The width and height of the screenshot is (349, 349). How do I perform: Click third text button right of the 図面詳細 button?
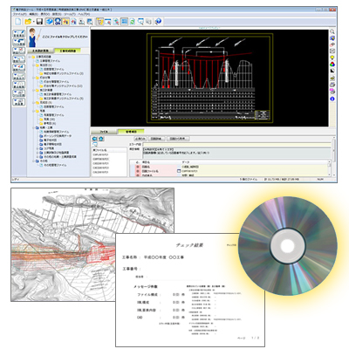pos(179,139)
